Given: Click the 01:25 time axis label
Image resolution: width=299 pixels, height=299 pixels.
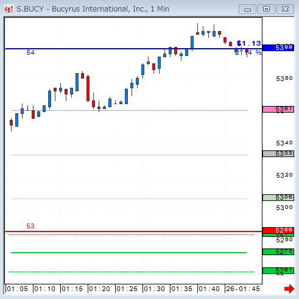Looking at the screenshot, I should (x=127, y=289).
